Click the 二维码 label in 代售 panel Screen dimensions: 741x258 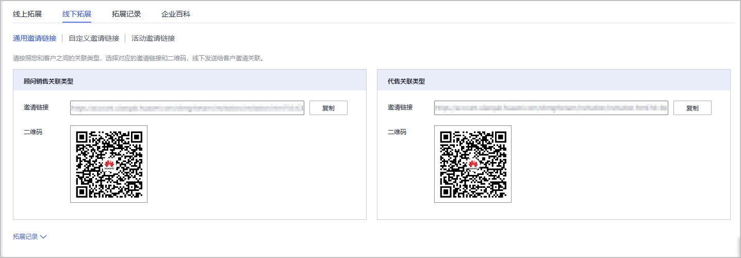(397, 132)
